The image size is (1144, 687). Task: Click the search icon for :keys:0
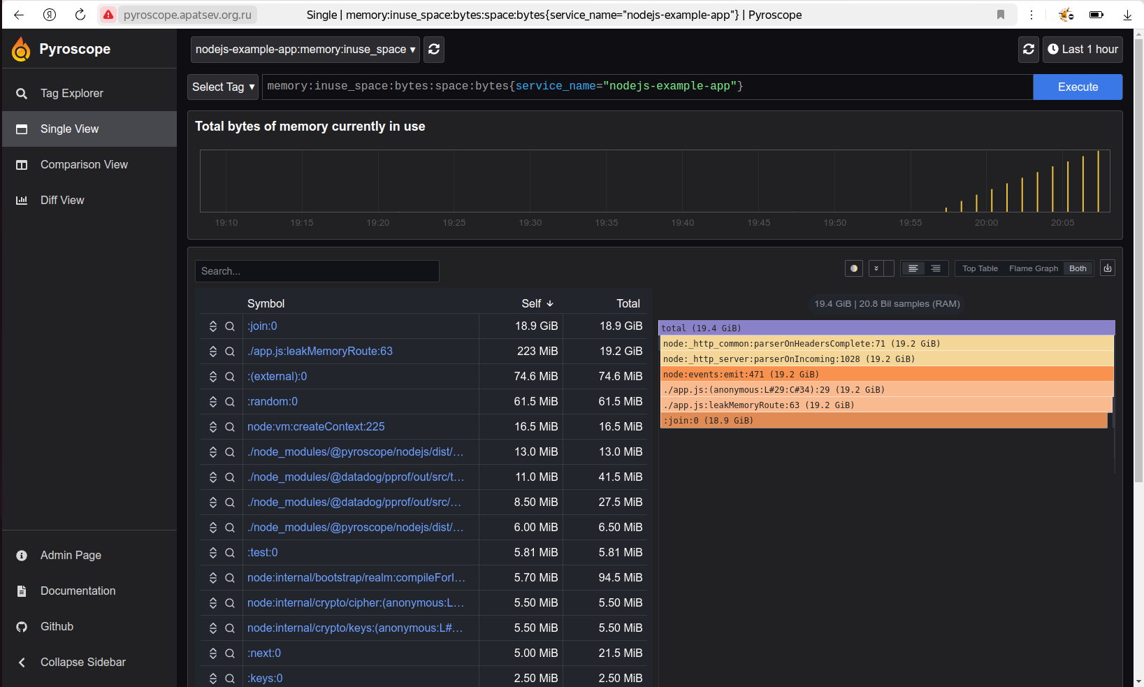(x=229, y=679)
